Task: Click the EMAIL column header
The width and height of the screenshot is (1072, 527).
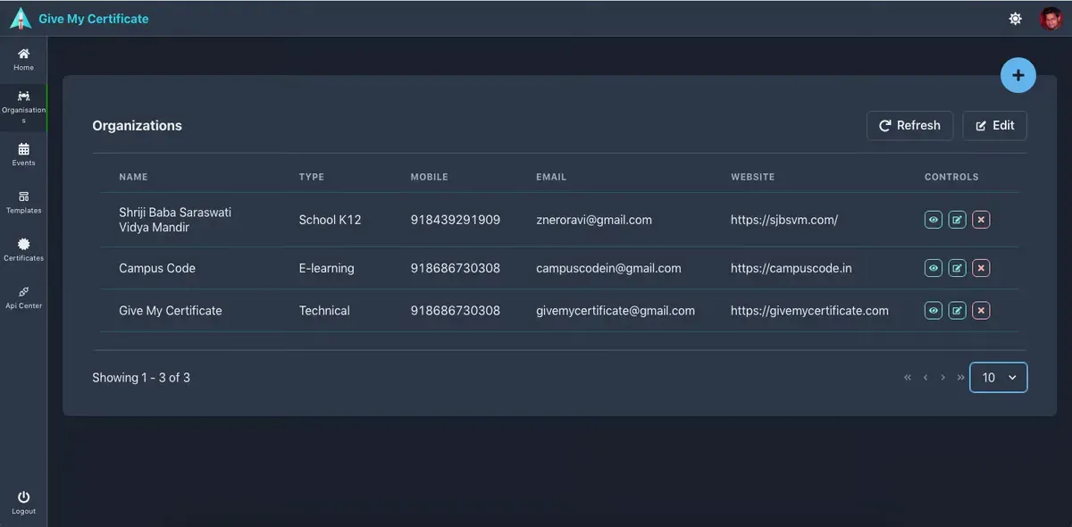Action: [551, 177]
